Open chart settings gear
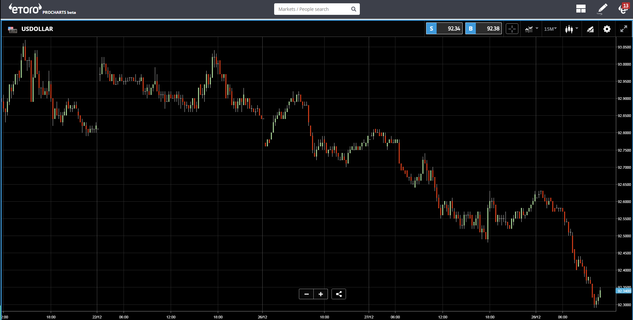The height and width of the screenshot is (320, 633). tap(607, 29)
